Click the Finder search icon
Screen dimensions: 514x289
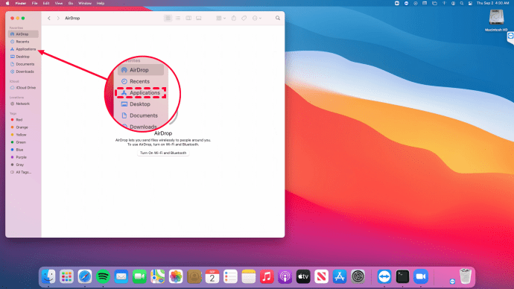pos(278,18)
